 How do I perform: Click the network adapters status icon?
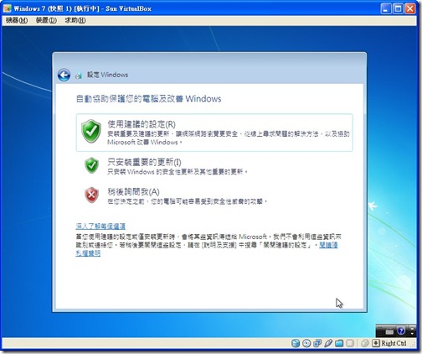[x=317, y=343]
